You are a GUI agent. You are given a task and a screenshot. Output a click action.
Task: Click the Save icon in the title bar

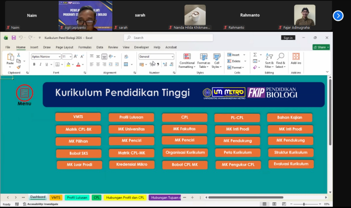[x=14, y=38]
